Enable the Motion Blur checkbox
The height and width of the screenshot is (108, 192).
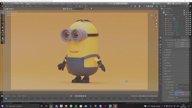point(165,66)
